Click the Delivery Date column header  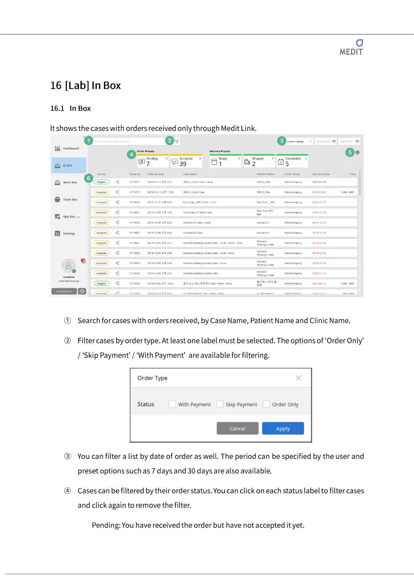[321, 174]
